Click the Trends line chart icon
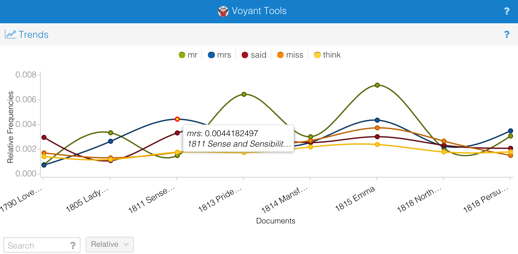The height and width of the screenshot is (254, 518). 10,34
